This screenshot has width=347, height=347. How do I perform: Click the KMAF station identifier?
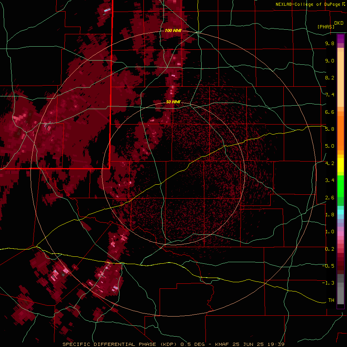[222, 344]
